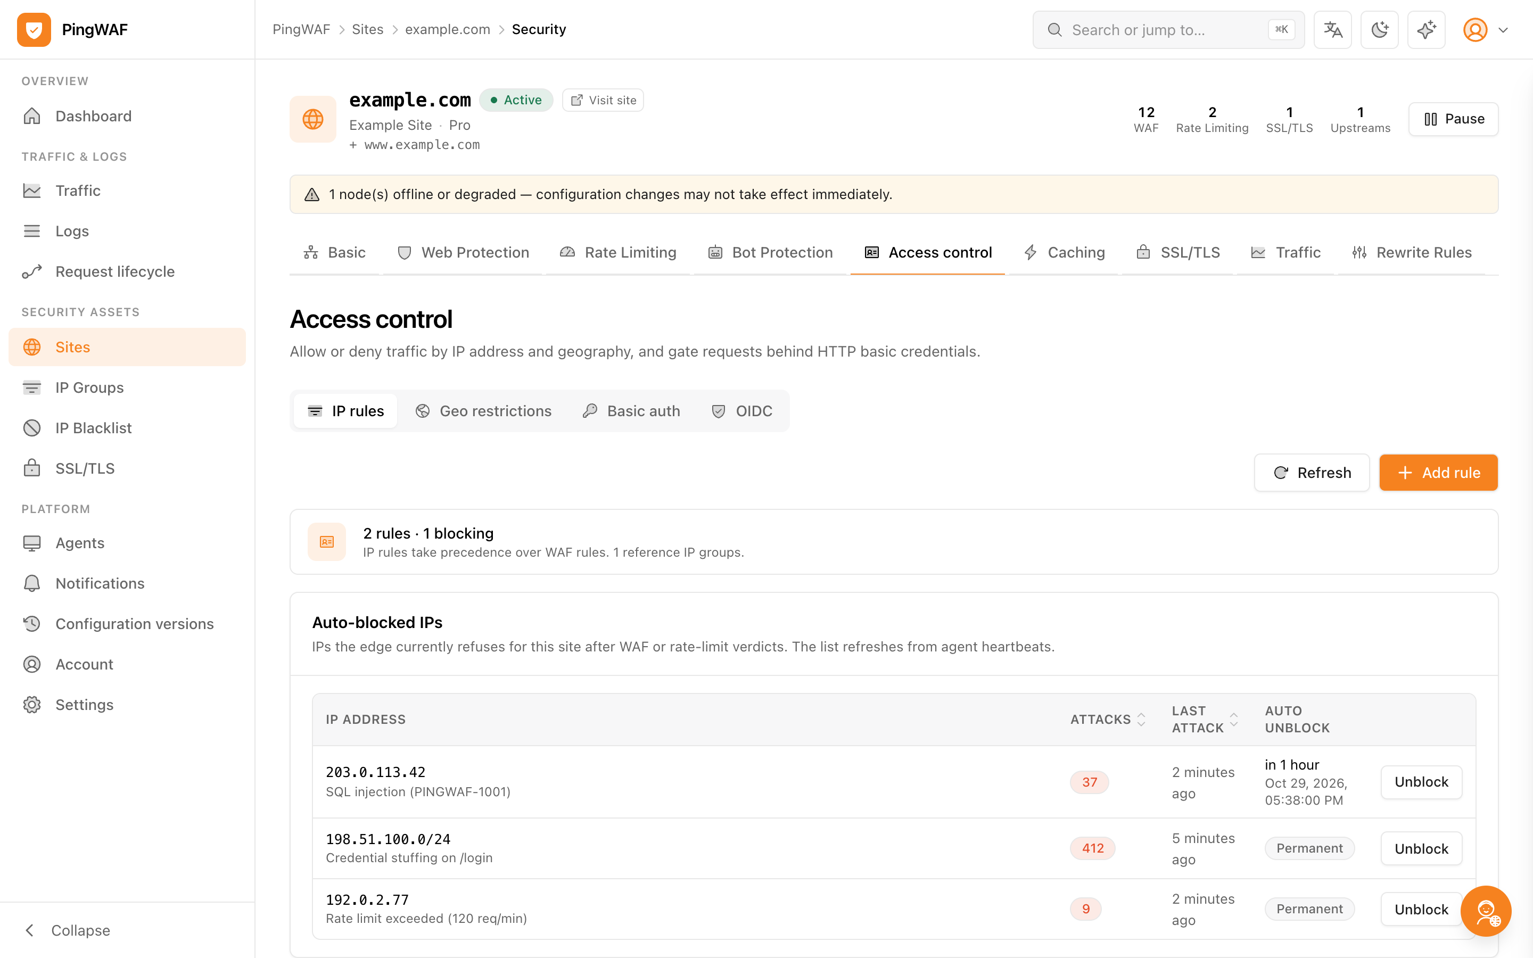1533x958 pixels.
Task: Open Request lifecycle in sidebar
Action: [x=127, y=272]
